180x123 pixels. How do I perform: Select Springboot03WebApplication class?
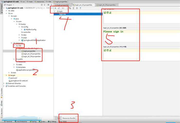(33, 40)
